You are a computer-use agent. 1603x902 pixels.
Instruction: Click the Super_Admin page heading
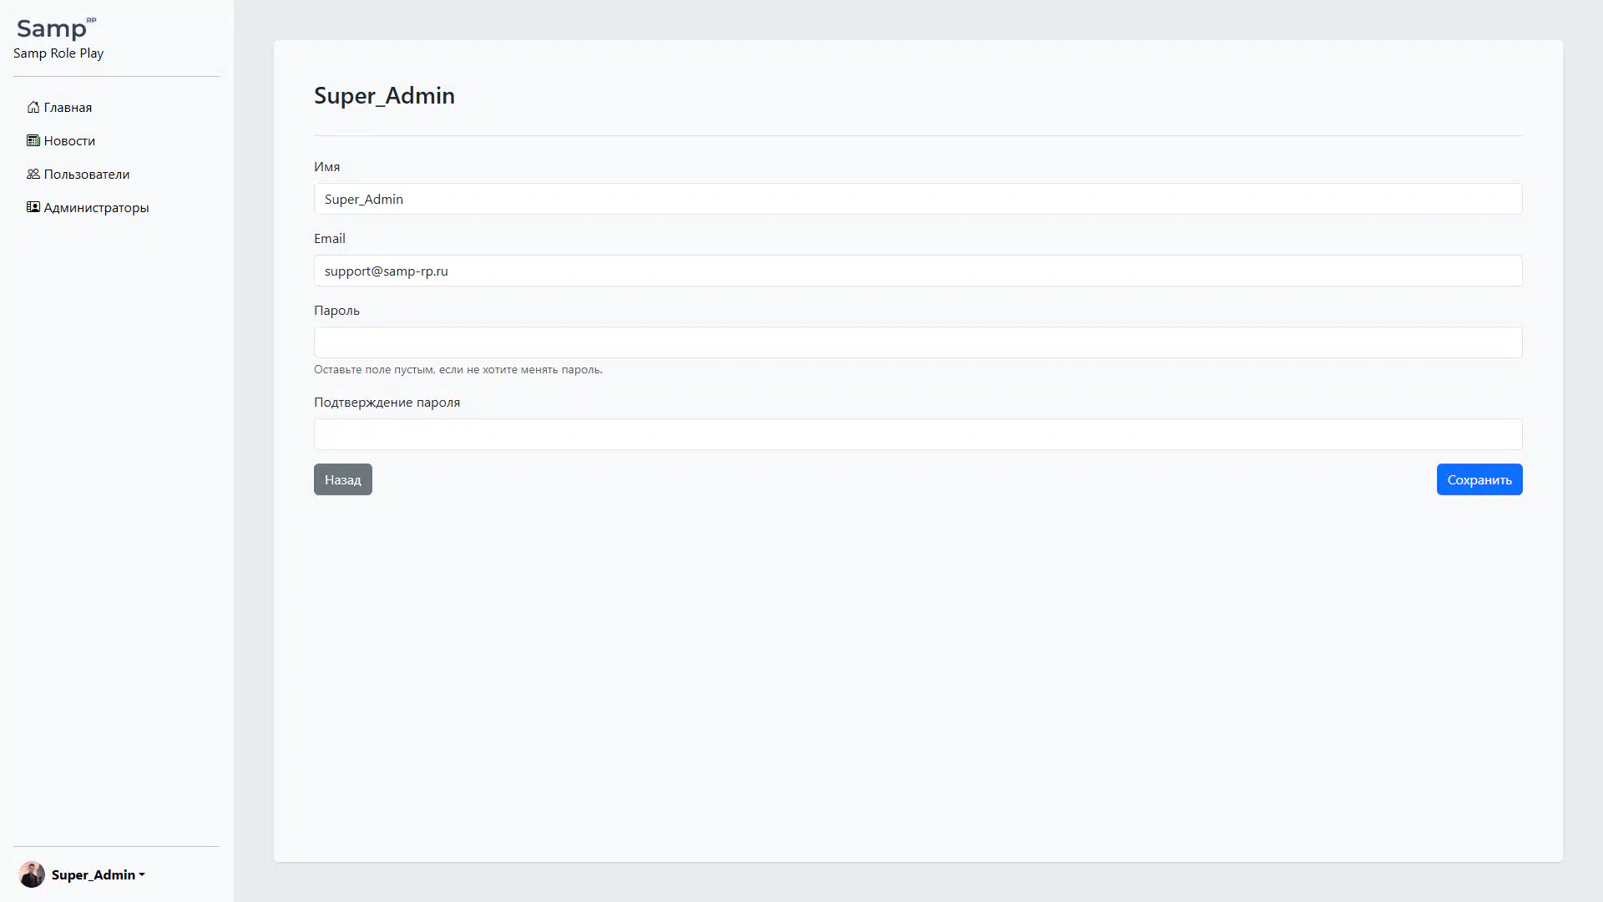coord(384,95)
